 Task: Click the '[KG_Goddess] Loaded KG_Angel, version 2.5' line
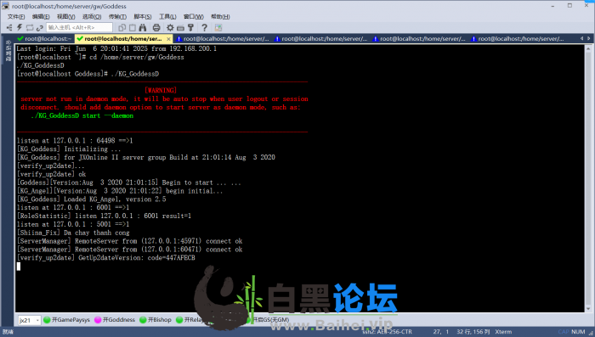click(92, 199)
